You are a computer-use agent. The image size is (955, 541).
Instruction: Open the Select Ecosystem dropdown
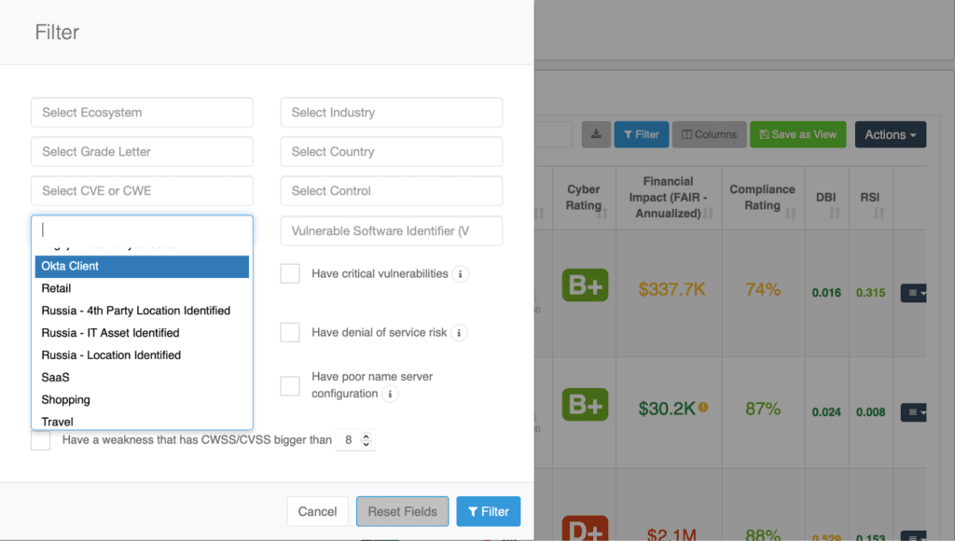142,113
